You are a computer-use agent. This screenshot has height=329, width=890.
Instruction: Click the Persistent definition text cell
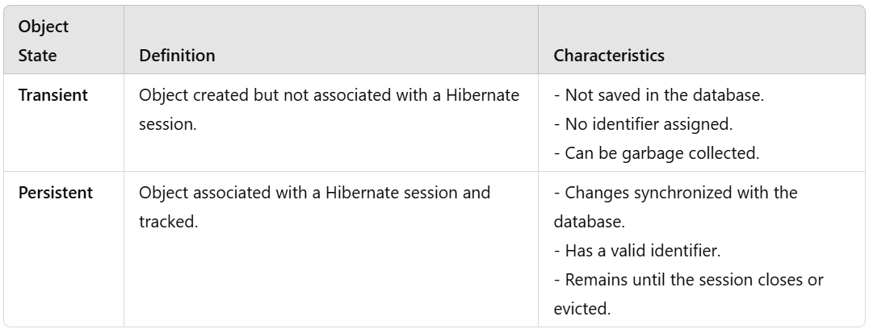click(x=314, y=206)
